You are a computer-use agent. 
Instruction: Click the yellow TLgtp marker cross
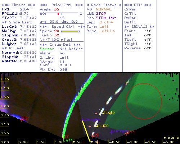pyautogui.click(x=103, y=113)
